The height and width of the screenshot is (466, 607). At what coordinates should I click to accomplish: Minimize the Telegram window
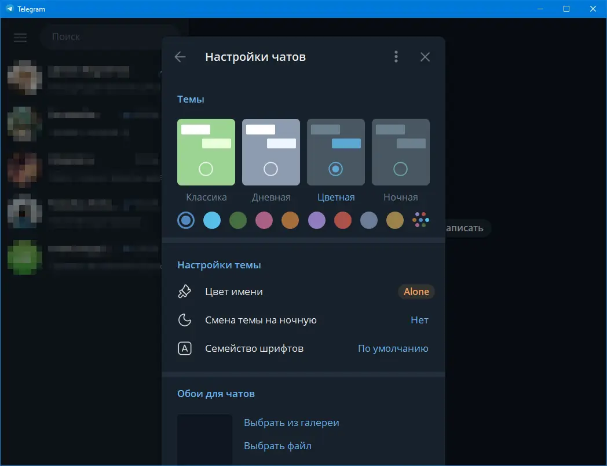540,9
